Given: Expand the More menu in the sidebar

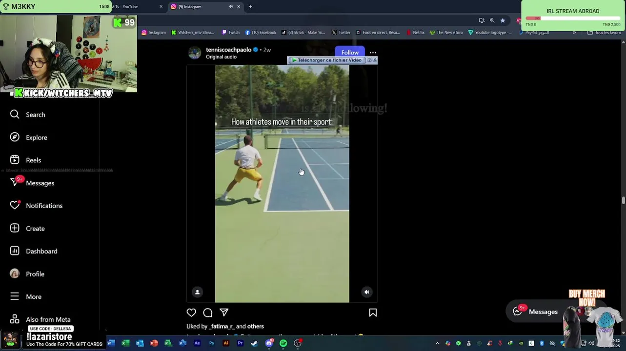Looking at the screenshot, I should pos(25,296).
